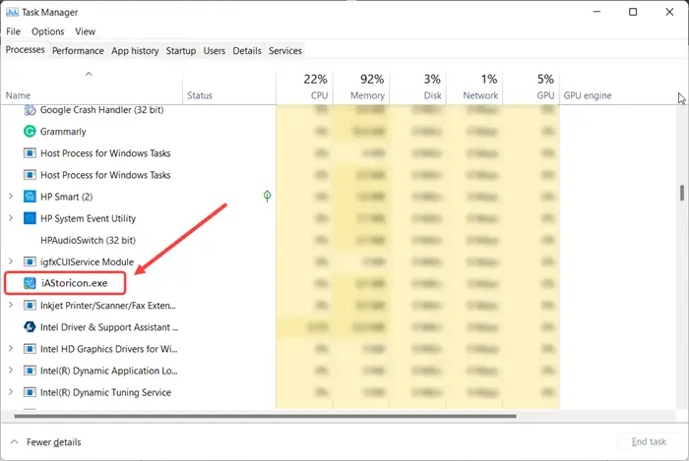The width and height of the screenshot is (689, 461).
Task: Select the iAStoricon.exe process name
Action: point(74,283)
